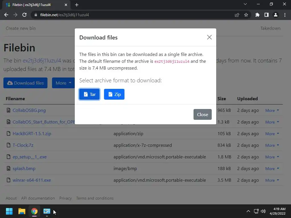Open the More dropdown for CollabOSBG.png
Screen dimensions: 291x218
pos(272,110)
